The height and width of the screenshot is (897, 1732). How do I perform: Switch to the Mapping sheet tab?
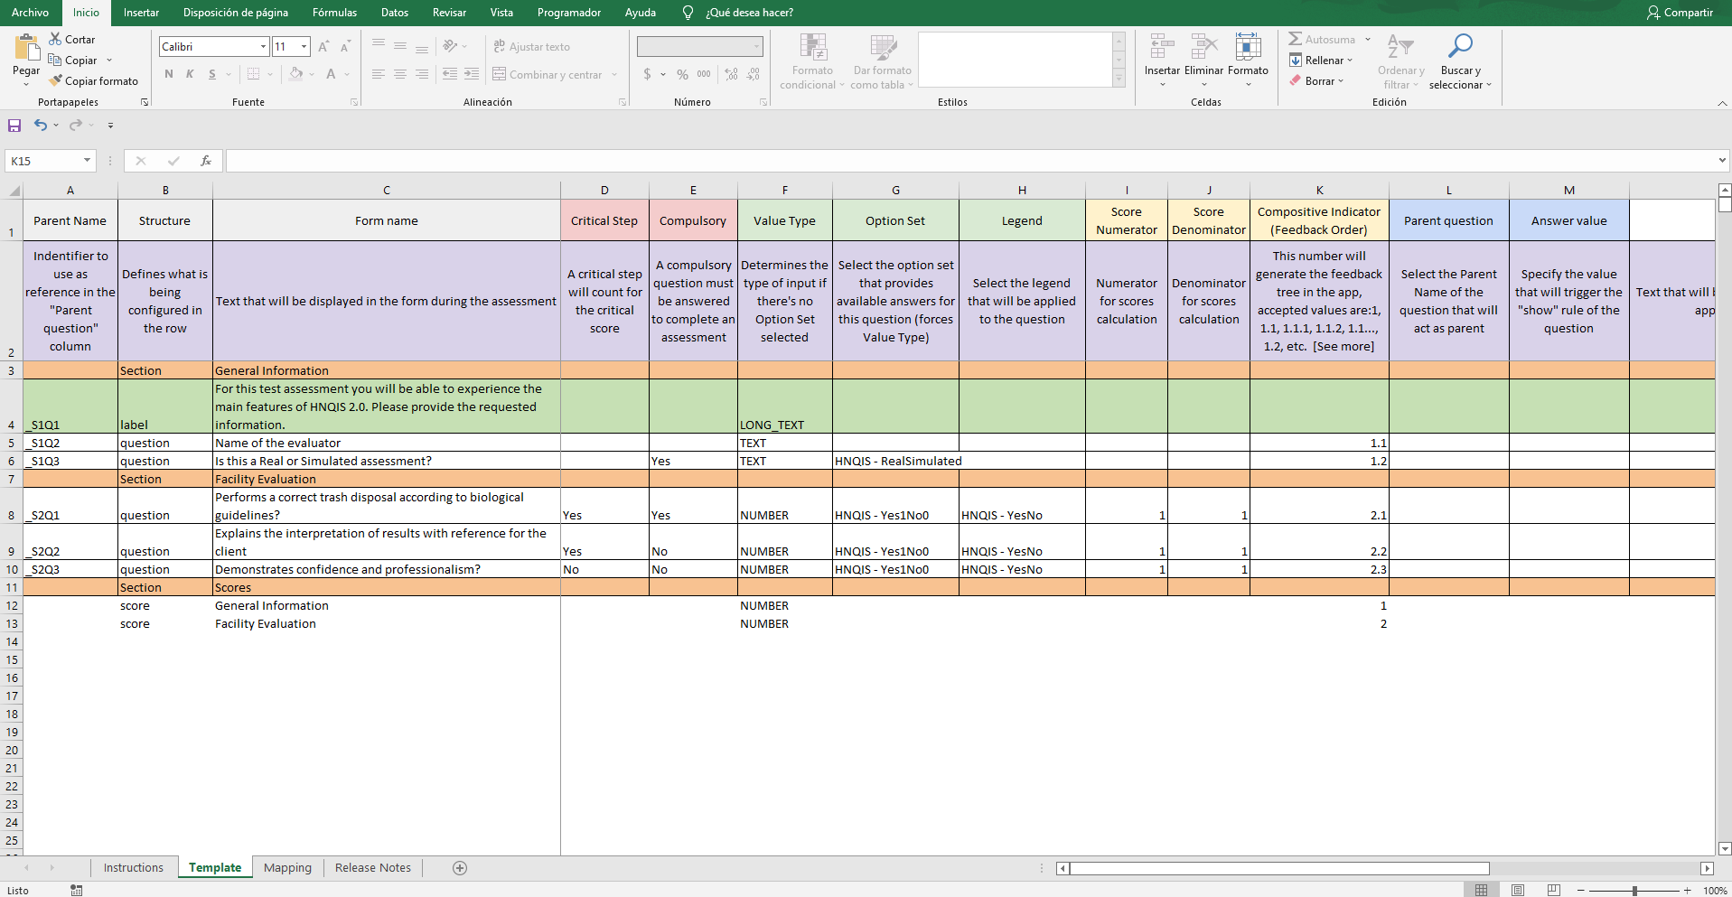pos(287,868)
